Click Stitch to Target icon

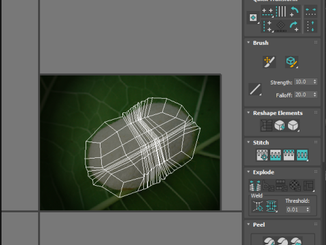point(262,155)
